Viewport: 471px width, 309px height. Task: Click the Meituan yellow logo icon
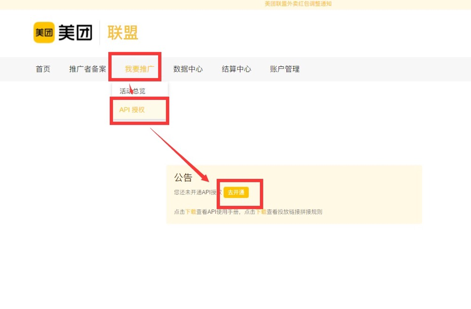tap(44, 32)
